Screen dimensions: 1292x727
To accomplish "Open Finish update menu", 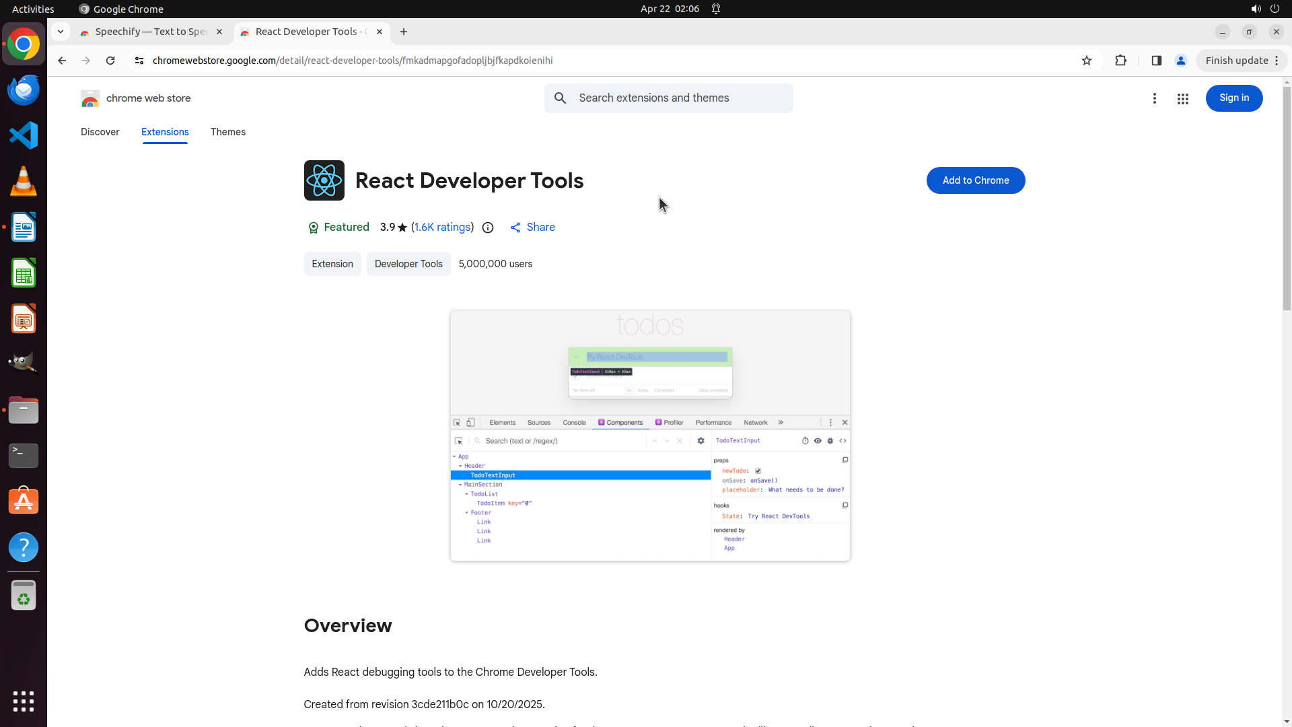I will tap(1242, 61).
